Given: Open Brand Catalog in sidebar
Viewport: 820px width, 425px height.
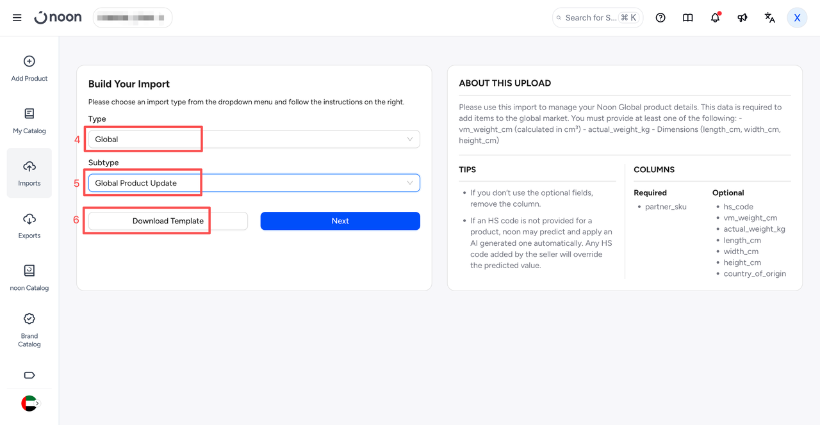Looking at the screenshot, I should tap(29, 330).
